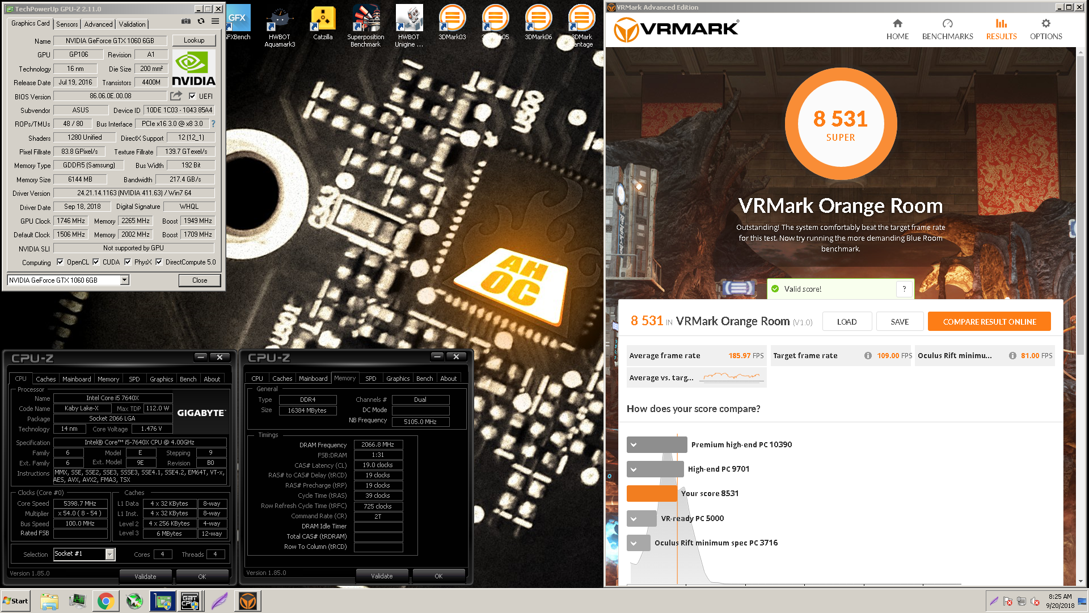Click SAVE in VRMark results
The width and height of the screenshot is (1089, 613).
900,321
